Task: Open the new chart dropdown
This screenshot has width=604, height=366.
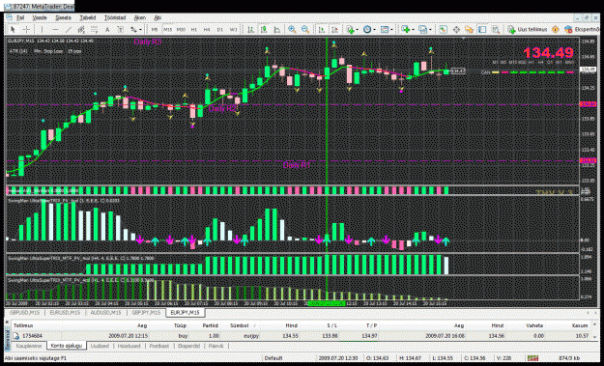Action: 407,29
